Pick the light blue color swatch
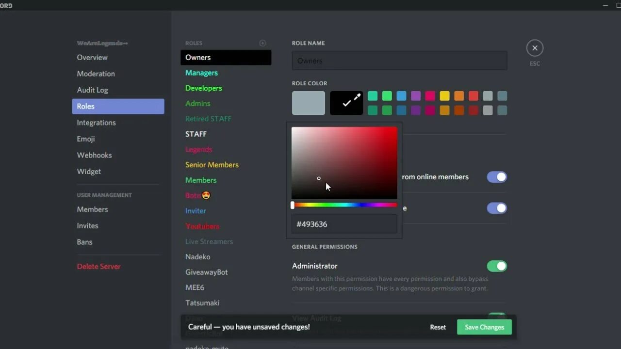 (x=401, y=96)
